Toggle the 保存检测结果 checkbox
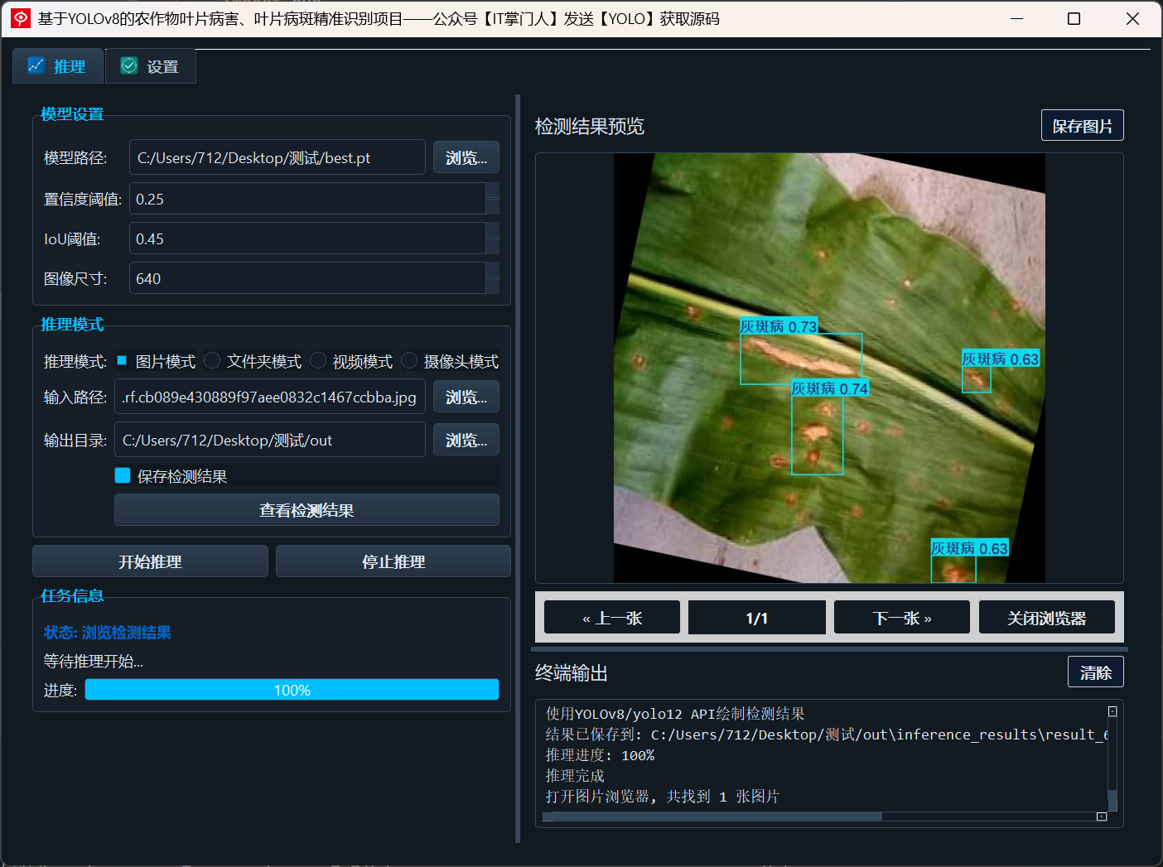This screenshot has height=867, width=1163. pos(123,475)
